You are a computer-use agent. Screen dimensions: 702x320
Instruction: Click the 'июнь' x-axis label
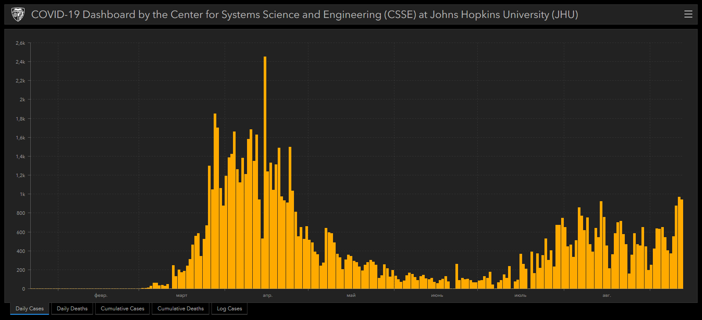click(437, 295)
